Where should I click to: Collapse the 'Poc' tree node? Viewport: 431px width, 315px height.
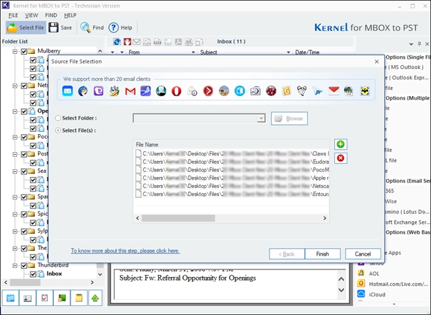[x=15, y=137]
